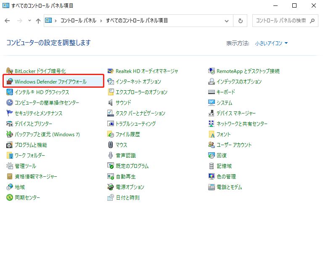The image size is (323, 267).
Task: Click the トラブルシューティング icon
Action: pyautogui.click(x=111, y=124)
